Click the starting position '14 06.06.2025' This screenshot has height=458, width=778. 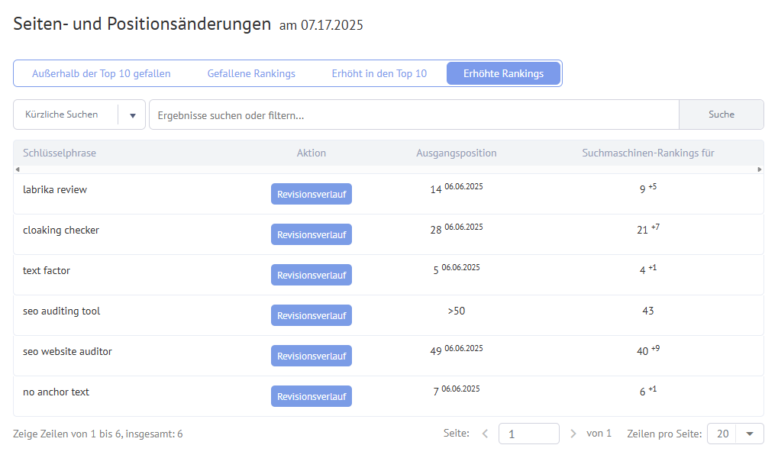(457, 189)
